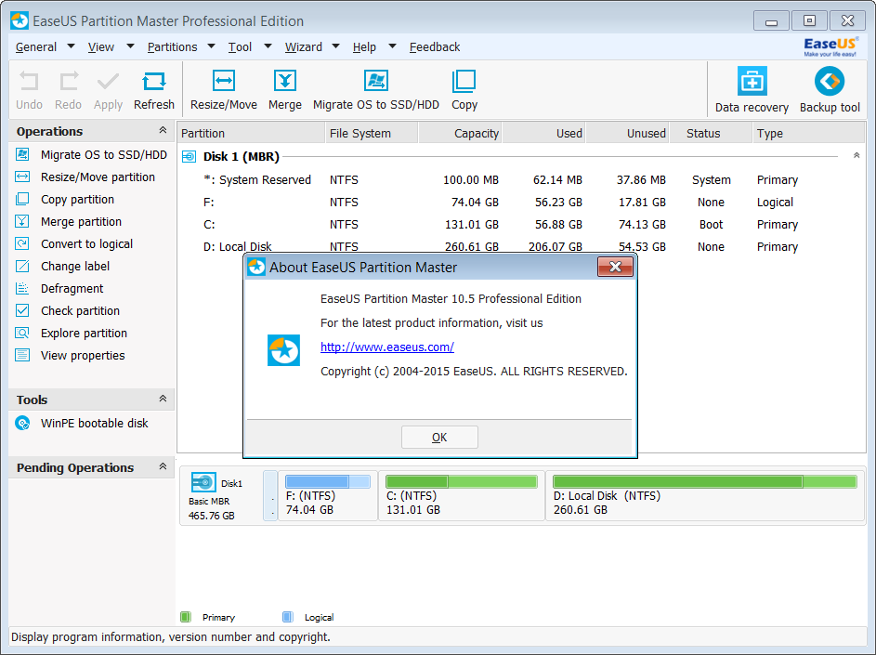This screenshot has width=876, height=655.
Task: Click the View properties sidebar icon
Action: pyautogui.click(x=22, y=356)
